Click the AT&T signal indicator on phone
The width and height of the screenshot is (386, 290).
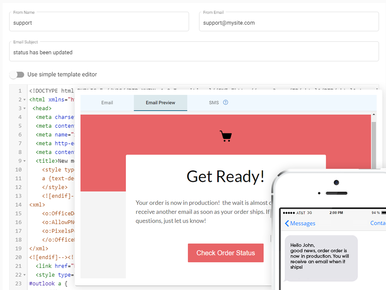click(x=297, y=213)
